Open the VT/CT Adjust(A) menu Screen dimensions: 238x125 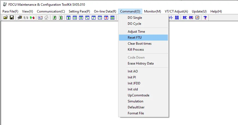(x=176, y=11)
